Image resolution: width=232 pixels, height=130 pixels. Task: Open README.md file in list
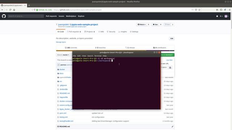coord(65,93)
